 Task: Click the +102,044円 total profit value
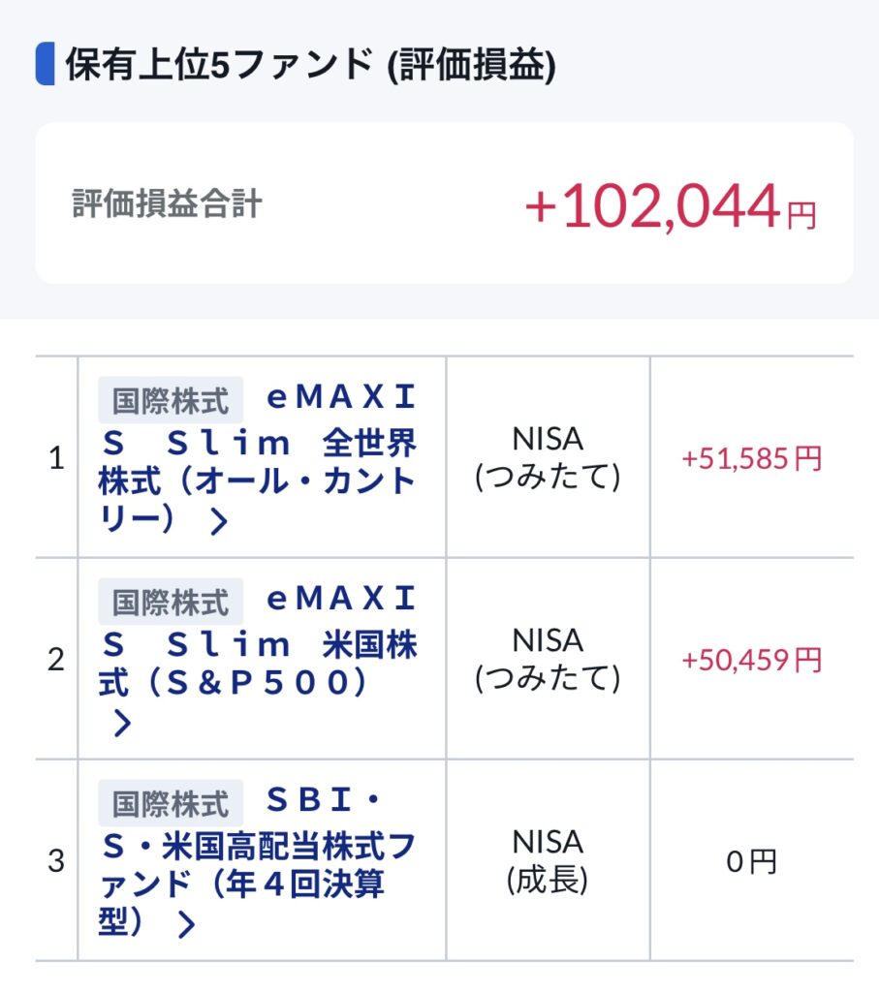point(670,206)
